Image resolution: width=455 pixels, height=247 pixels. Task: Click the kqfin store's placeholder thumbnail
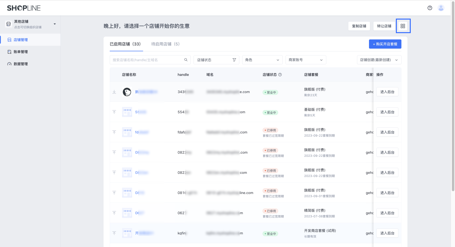pyautogui.click(x=127, y=233)
